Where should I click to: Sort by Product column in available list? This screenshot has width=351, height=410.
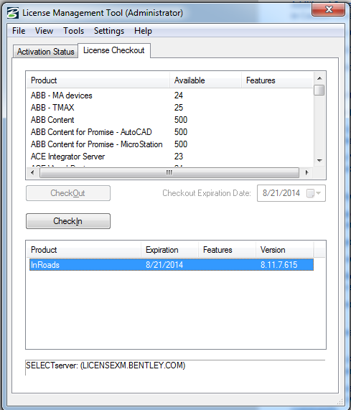coord(98,80)
